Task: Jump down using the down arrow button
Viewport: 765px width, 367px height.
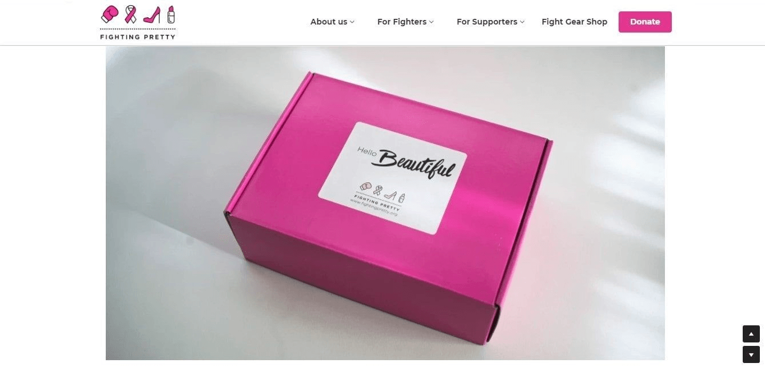Action: point(751,354)
